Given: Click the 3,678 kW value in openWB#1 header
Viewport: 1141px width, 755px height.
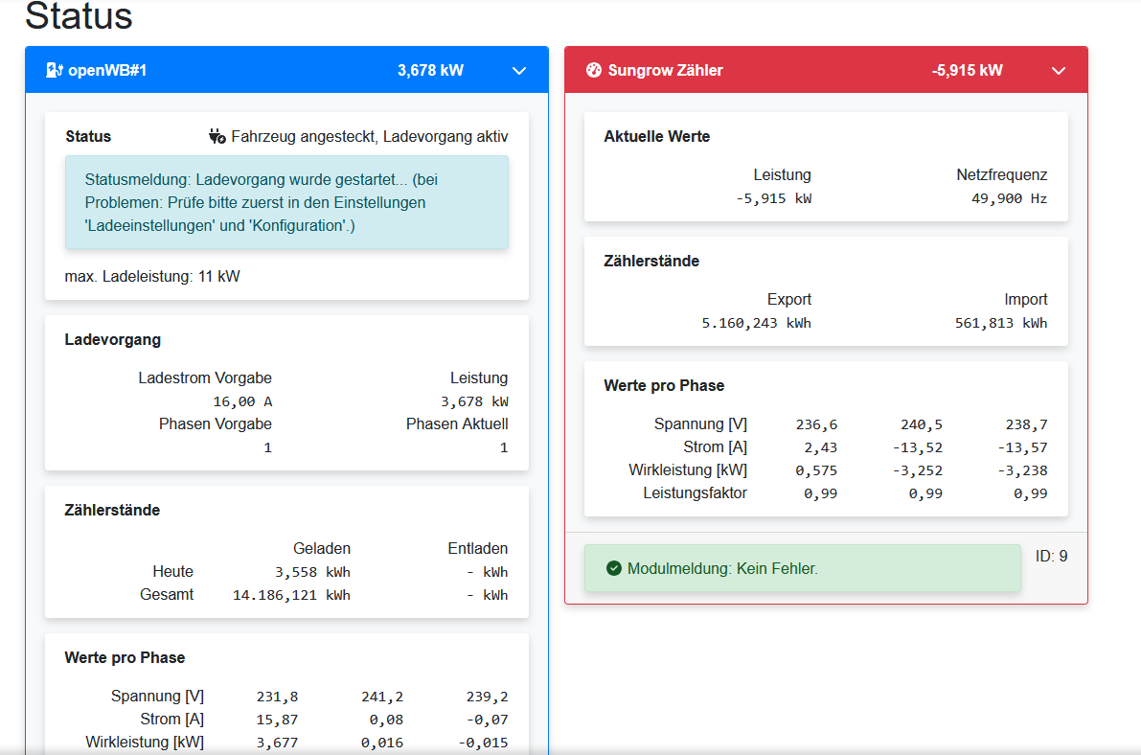Looking at the screenshot, I should pyautogui.click(x=430, y=70).
